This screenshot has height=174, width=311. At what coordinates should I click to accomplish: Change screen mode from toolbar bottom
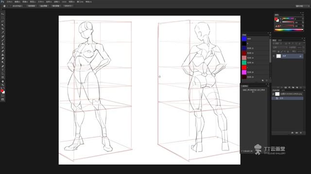coord(2,100)
